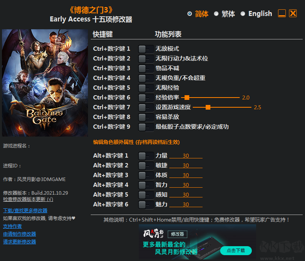The height and width of the screenshot is (261, 305).
Task: Click the Baldur's Gate cover image
Action: coord(45,83)
